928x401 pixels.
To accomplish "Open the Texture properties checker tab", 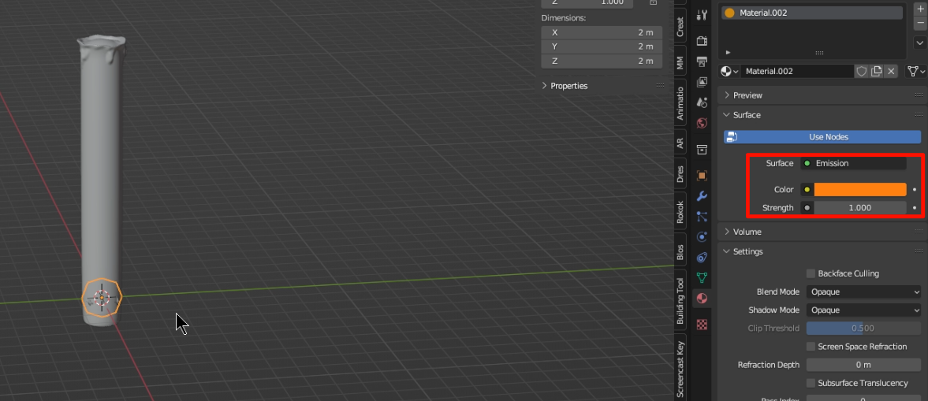I will (x=702, y=324).
